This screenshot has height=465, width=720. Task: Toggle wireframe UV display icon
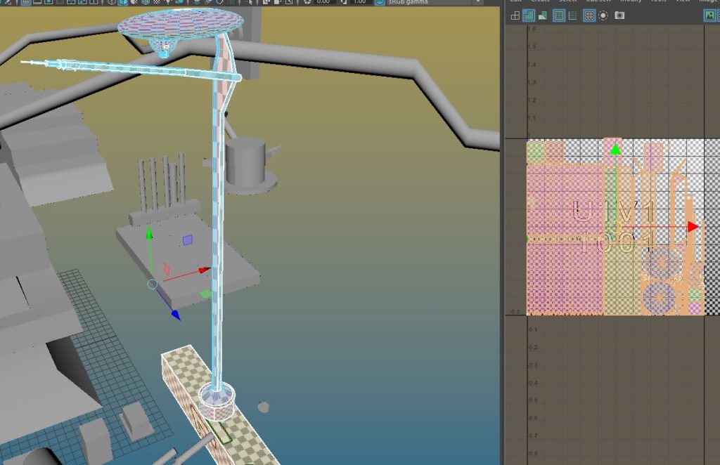(515, 15)
